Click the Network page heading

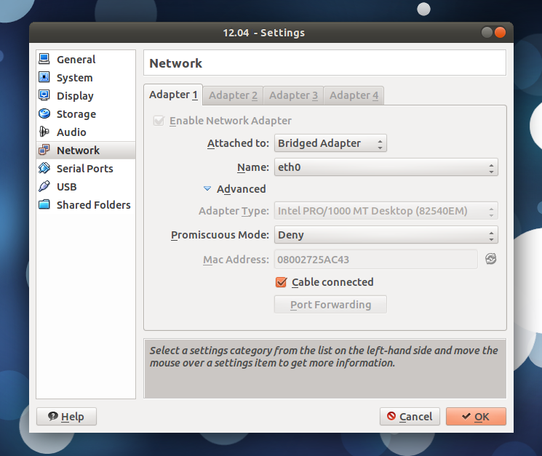point(175,63)
